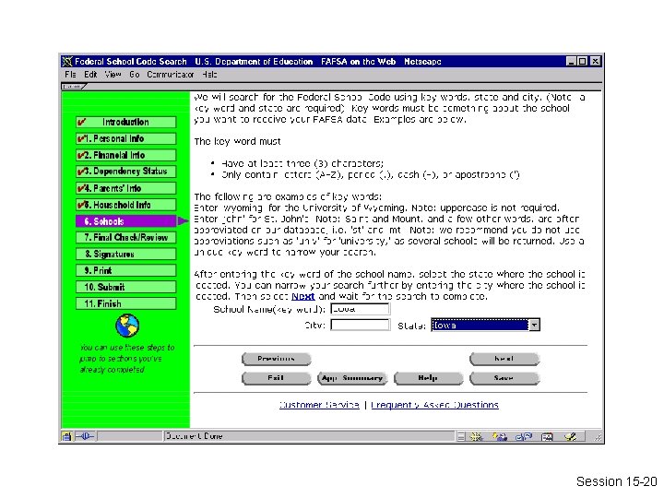Jump to step 1 Personal Info
The width and height of the screenshot is (664, 498).
(x=126, y=138)
